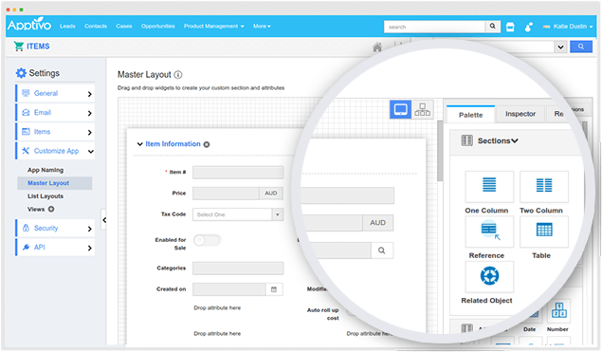Expand the Security settings section
The width and height of the screenshot is (602, 352).
55,228
